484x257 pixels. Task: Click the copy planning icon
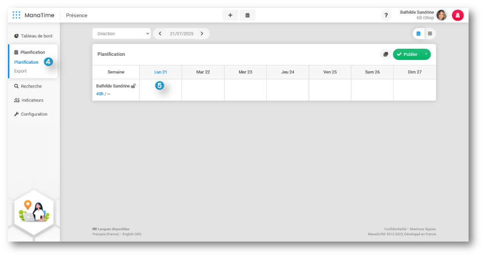tap(385, 54)
